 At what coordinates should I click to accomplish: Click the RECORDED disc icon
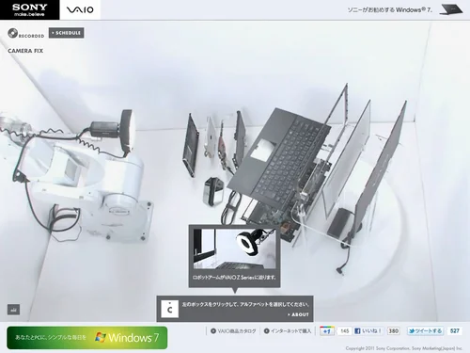(13, 33)
